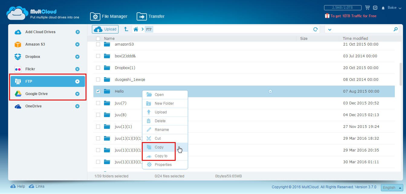This screenshot has width=406, height=194.
Task: Check the amazonS3 folder checkbox
Action: point(98,44)
